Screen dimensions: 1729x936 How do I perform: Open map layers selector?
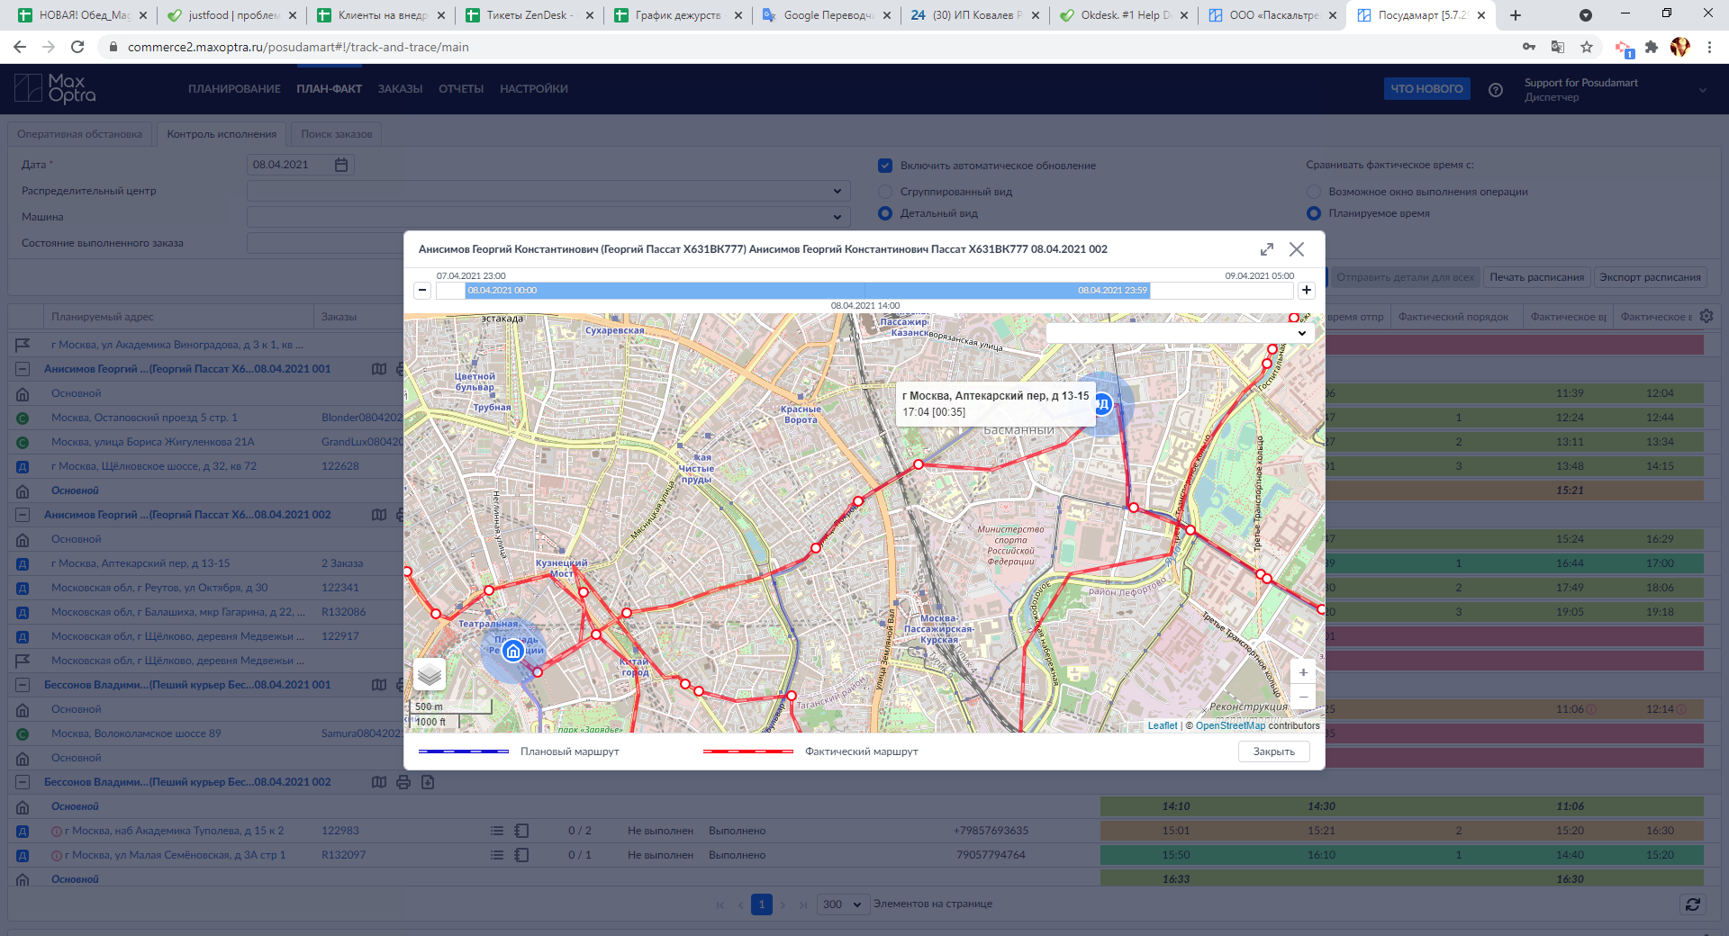click(x=430, y=673)
